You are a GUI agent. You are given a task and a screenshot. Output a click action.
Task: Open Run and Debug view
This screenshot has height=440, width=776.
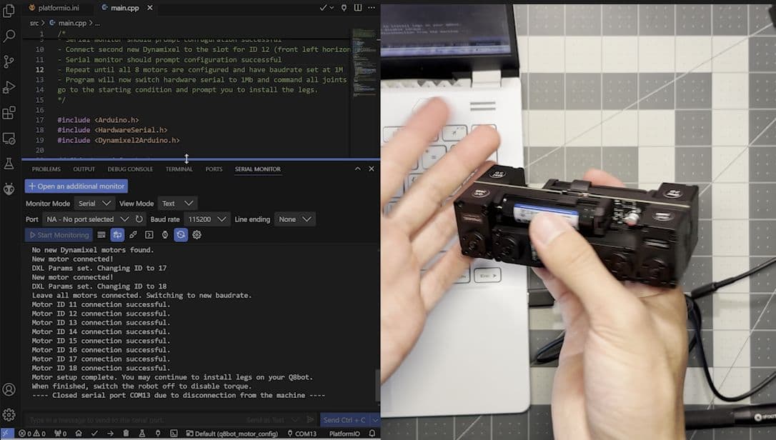click(9, 88)
